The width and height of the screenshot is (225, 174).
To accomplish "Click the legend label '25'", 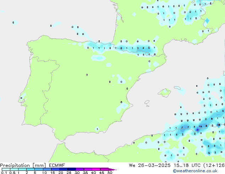I will (x=69, y=173).
